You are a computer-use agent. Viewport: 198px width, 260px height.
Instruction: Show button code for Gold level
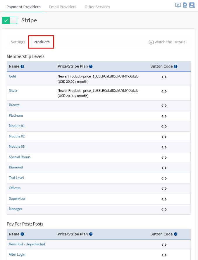[x=164, y=77]
